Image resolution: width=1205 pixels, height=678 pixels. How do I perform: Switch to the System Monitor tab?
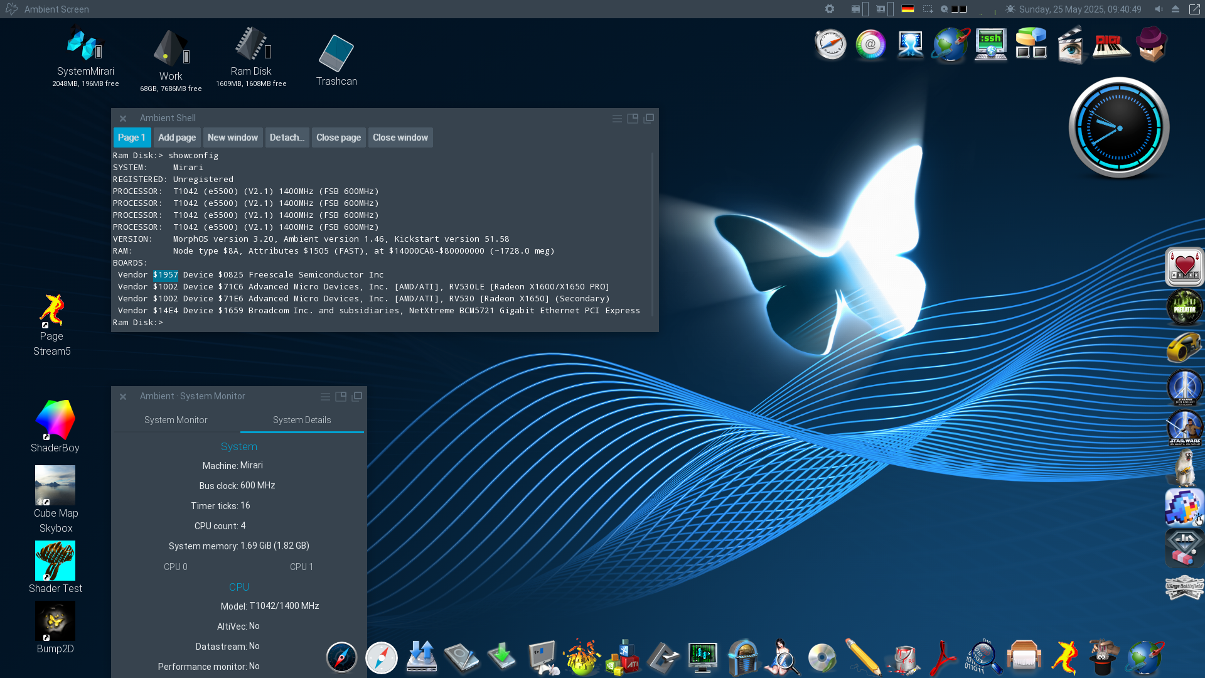176,420
